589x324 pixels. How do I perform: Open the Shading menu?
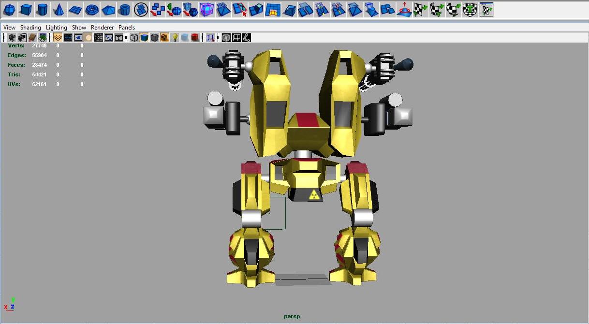[x=30, y=28]
